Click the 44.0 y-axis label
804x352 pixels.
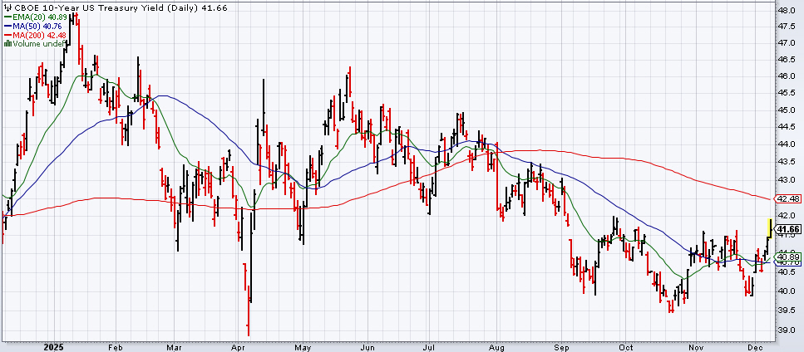click(x=787, y=144)
